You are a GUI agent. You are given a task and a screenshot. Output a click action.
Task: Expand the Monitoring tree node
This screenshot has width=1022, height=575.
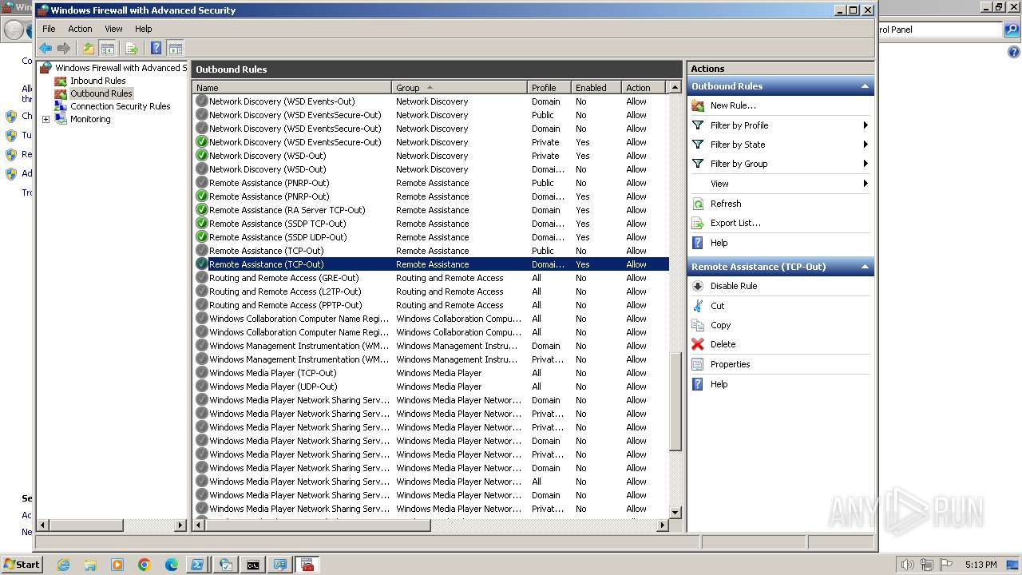point(46,119)
